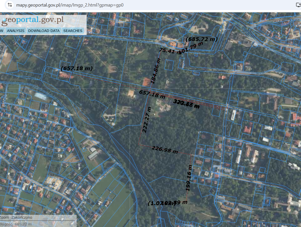Click the (685.72 m) endpoint label
This screenshot has height=227, width=301.
coord(201,39)
